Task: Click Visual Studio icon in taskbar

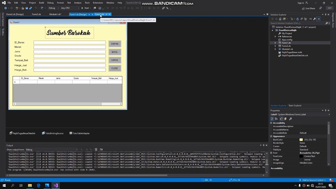Action: click(56, 186)
